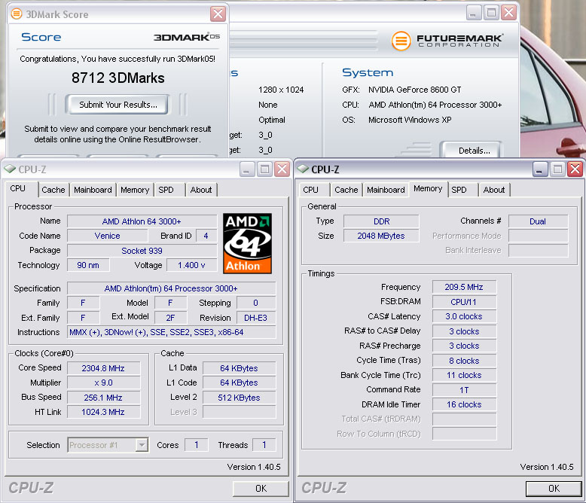
Task: Click the 3DMark Score title bar icon
Action: tap(17, 14)
